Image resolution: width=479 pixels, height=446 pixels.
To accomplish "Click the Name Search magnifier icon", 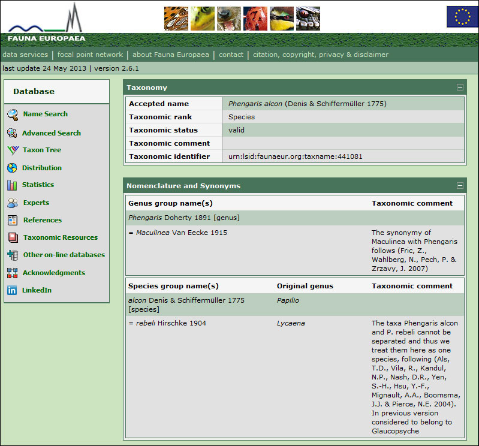I will tap(13, 114).
